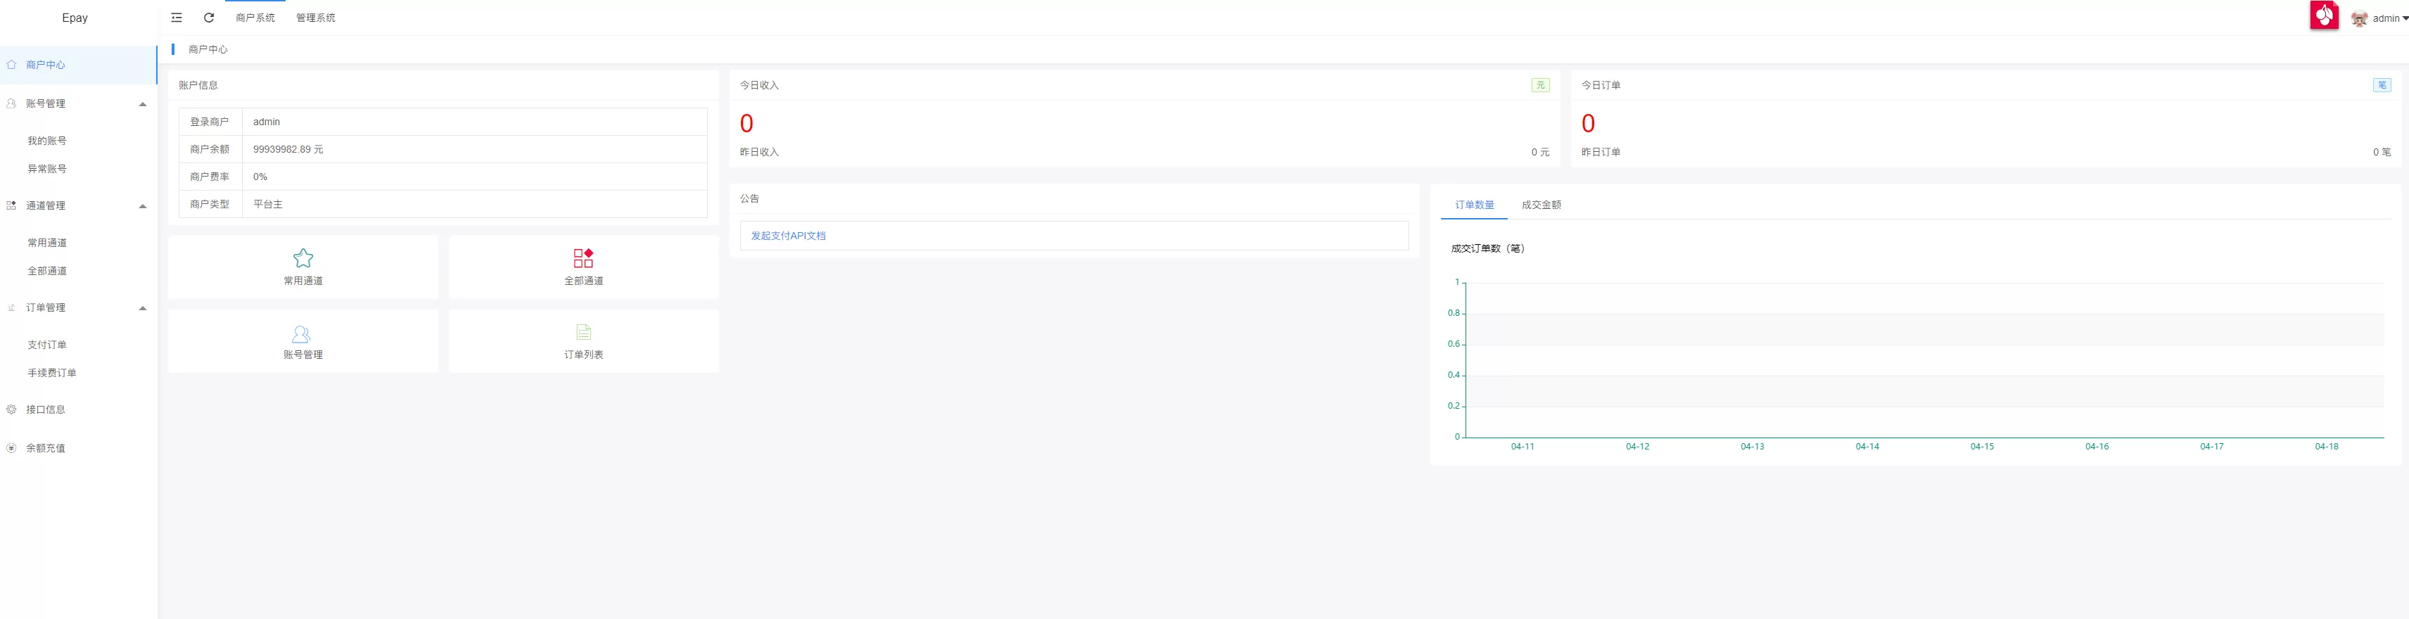Click the red notification icon in header

coord(2323,16)
